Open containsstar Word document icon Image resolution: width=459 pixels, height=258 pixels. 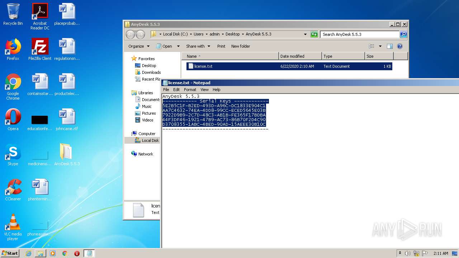click(40, 85)
